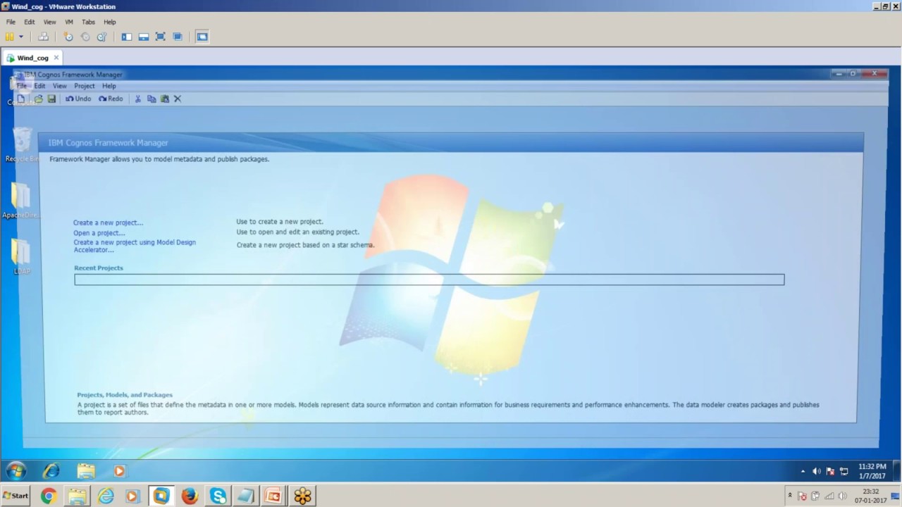The image size is (902, 507).
Task: Click the Cut scissors icon
Action: [x=138, y=99]
